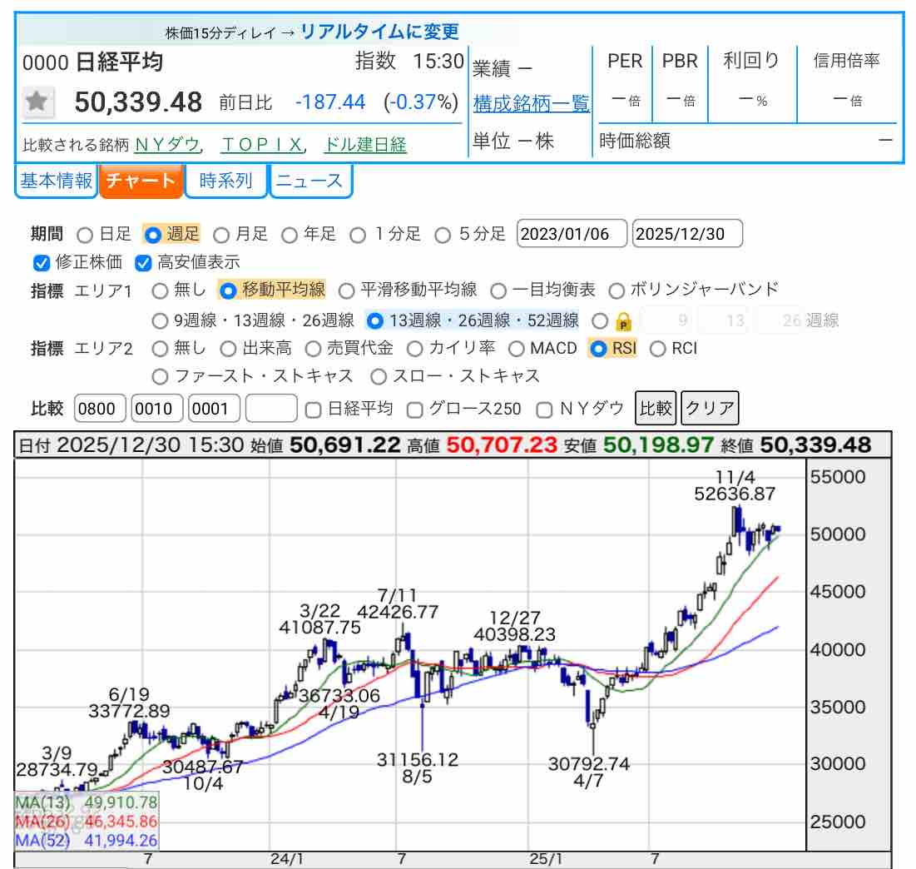Enable the ＮＹダウ comparison checkbox
This screenshot has height=869, width=916.
[x=545, y=409]
